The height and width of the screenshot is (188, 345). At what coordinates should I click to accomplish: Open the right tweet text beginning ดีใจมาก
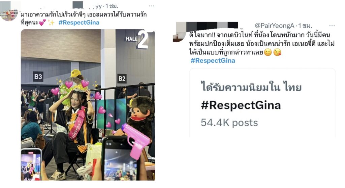tap(262, 44)
